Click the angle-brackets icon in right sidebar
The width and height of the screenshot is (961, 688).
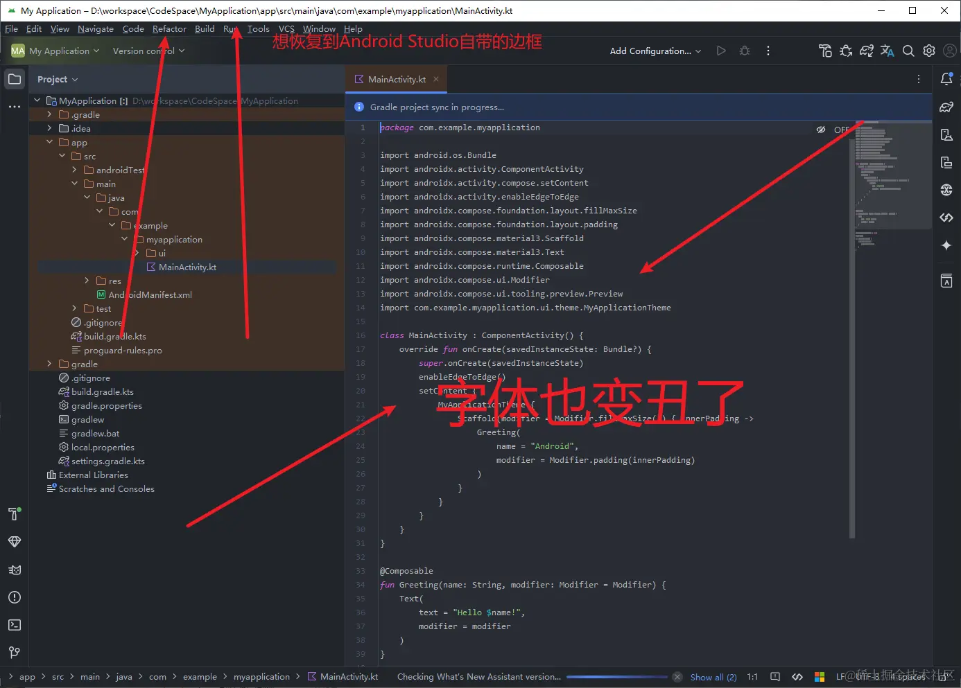pyautogui.click(x=946, y=218)
